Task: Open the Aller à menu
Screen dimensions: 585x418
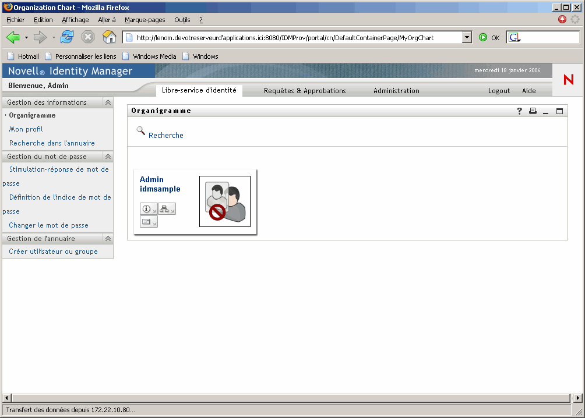Action: tap(107, 20)
